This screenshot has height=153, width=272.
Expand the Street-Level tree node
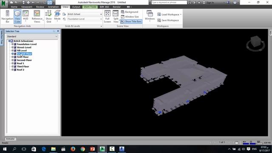(x=12, y=47)
